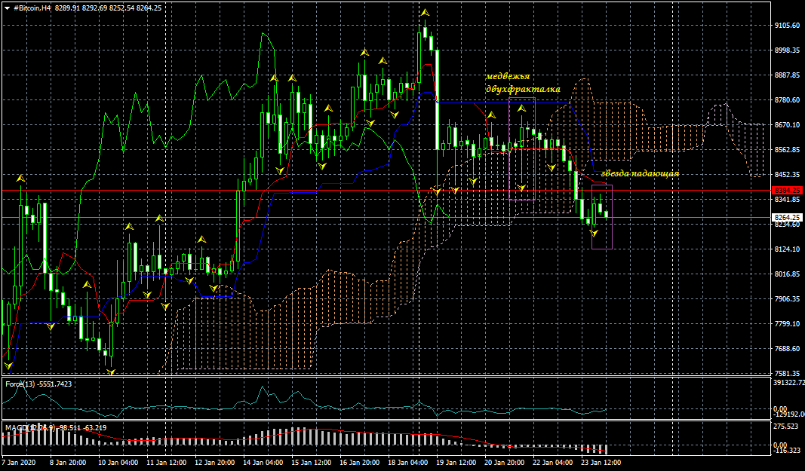Select the 'медвежья двухфракталка' text annotation
The height and width of the screenshot is (471, 805).
(513, 83)
